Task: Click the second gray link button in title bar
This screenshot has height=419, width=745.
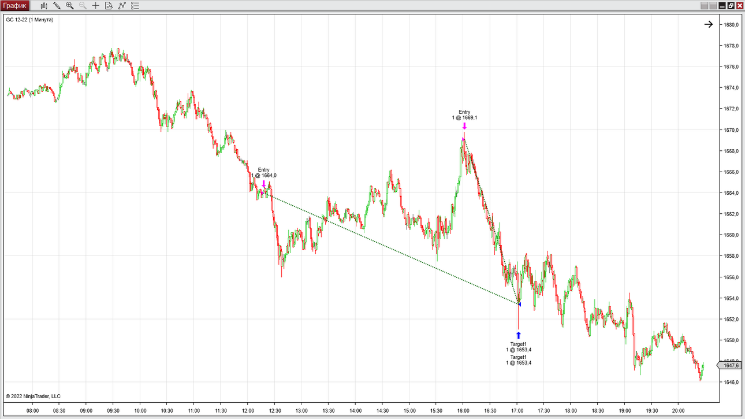Action: tap(713, 6)
